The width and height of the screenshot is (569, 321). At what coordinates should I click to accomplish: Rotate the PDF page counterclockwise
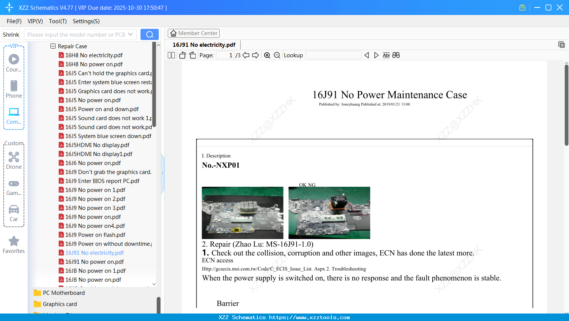(183, 55)
